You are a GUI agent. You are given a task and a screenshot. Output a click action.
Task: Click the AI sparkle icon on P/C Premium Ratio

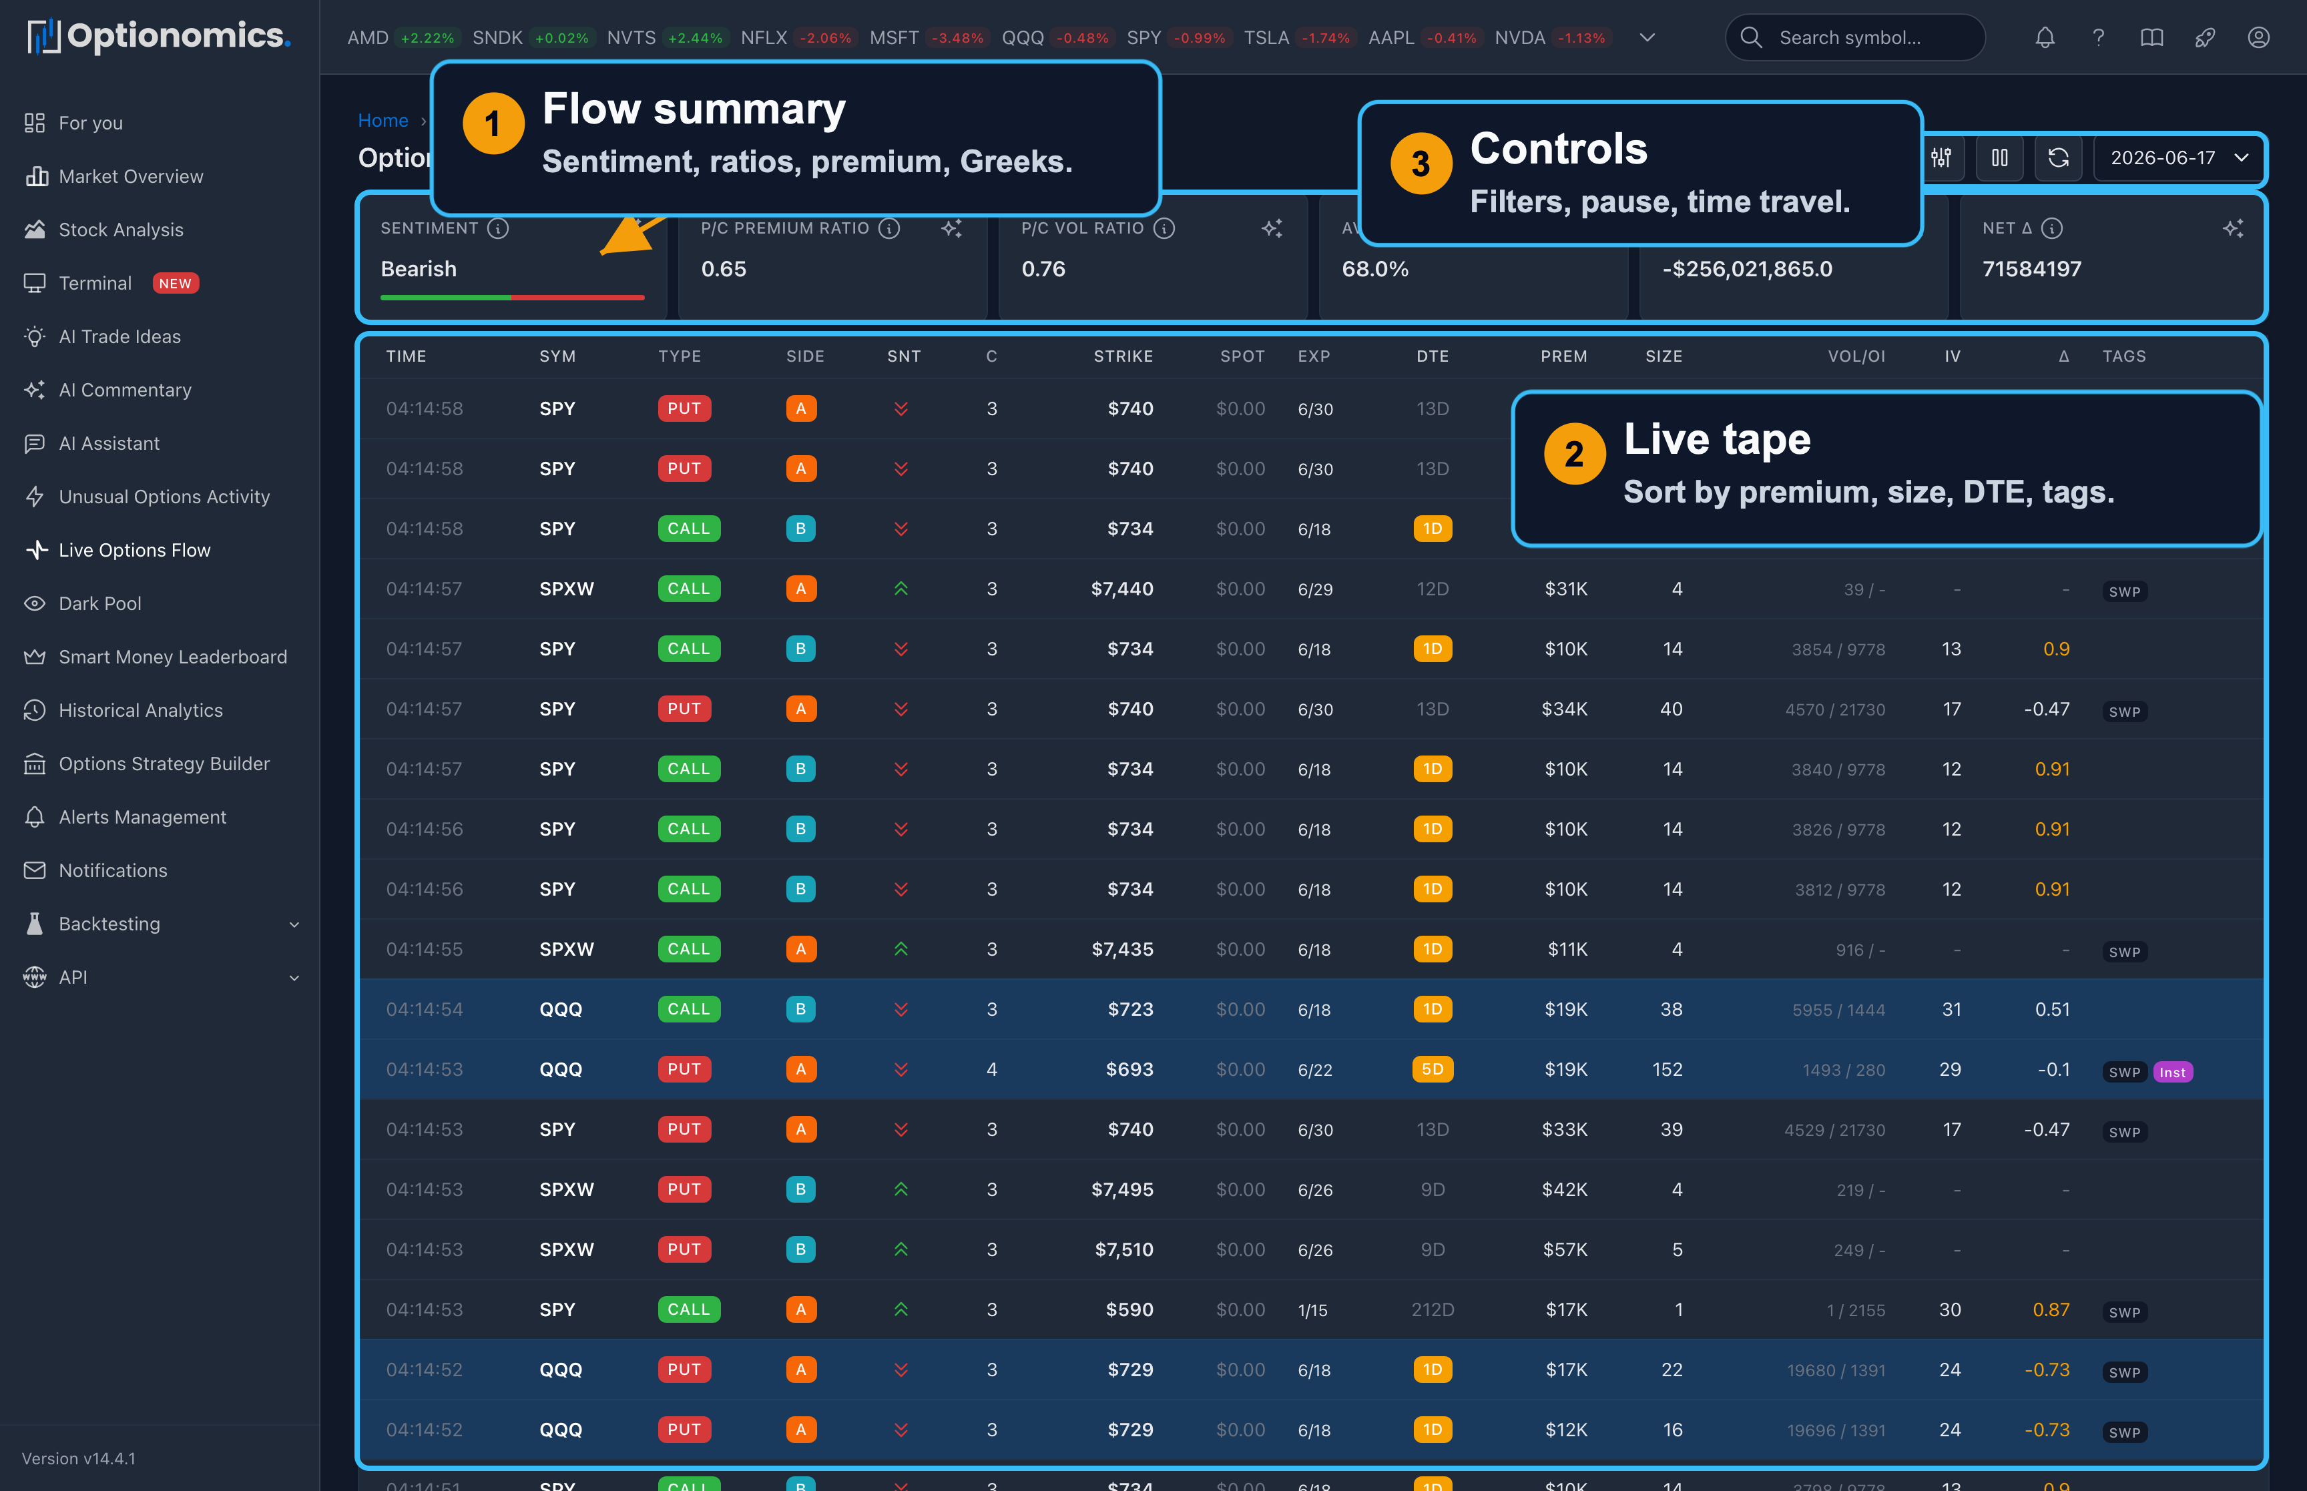click(x=952, y=228)
